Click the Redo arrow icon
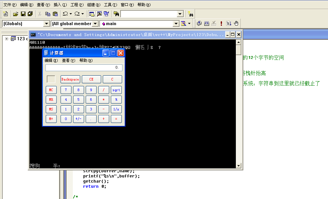 tap(77, 14)
